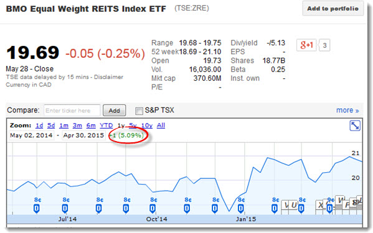This screenshot has height=233, width=373.
Task: Select the 1d zoom range
Action: (x=39, y=126)
